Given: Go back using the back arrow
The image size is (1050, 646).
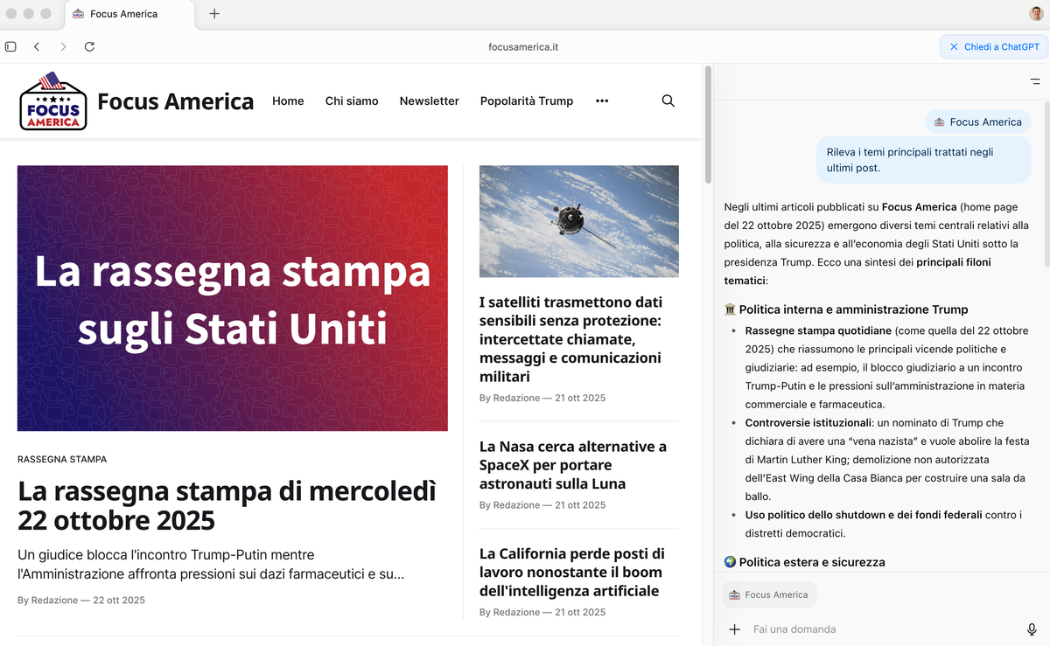Looking at the screenshot, I should (37, 46).
